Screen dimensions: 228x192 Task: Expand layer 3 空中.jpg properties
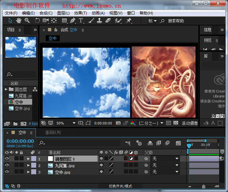tap(28, 172)
